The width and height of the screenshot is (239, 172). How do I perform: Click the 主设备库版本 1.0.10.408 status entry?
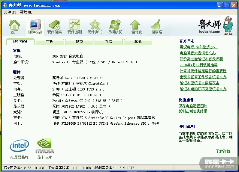[69, 168]
